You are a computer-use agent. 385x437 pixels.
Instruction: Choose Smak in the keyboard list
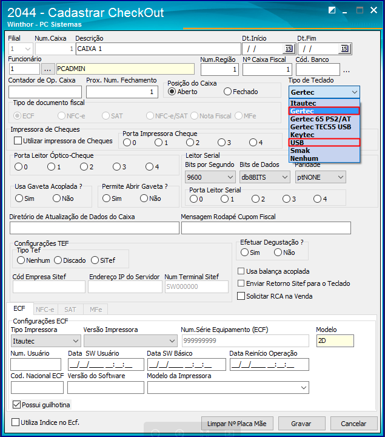324,151
